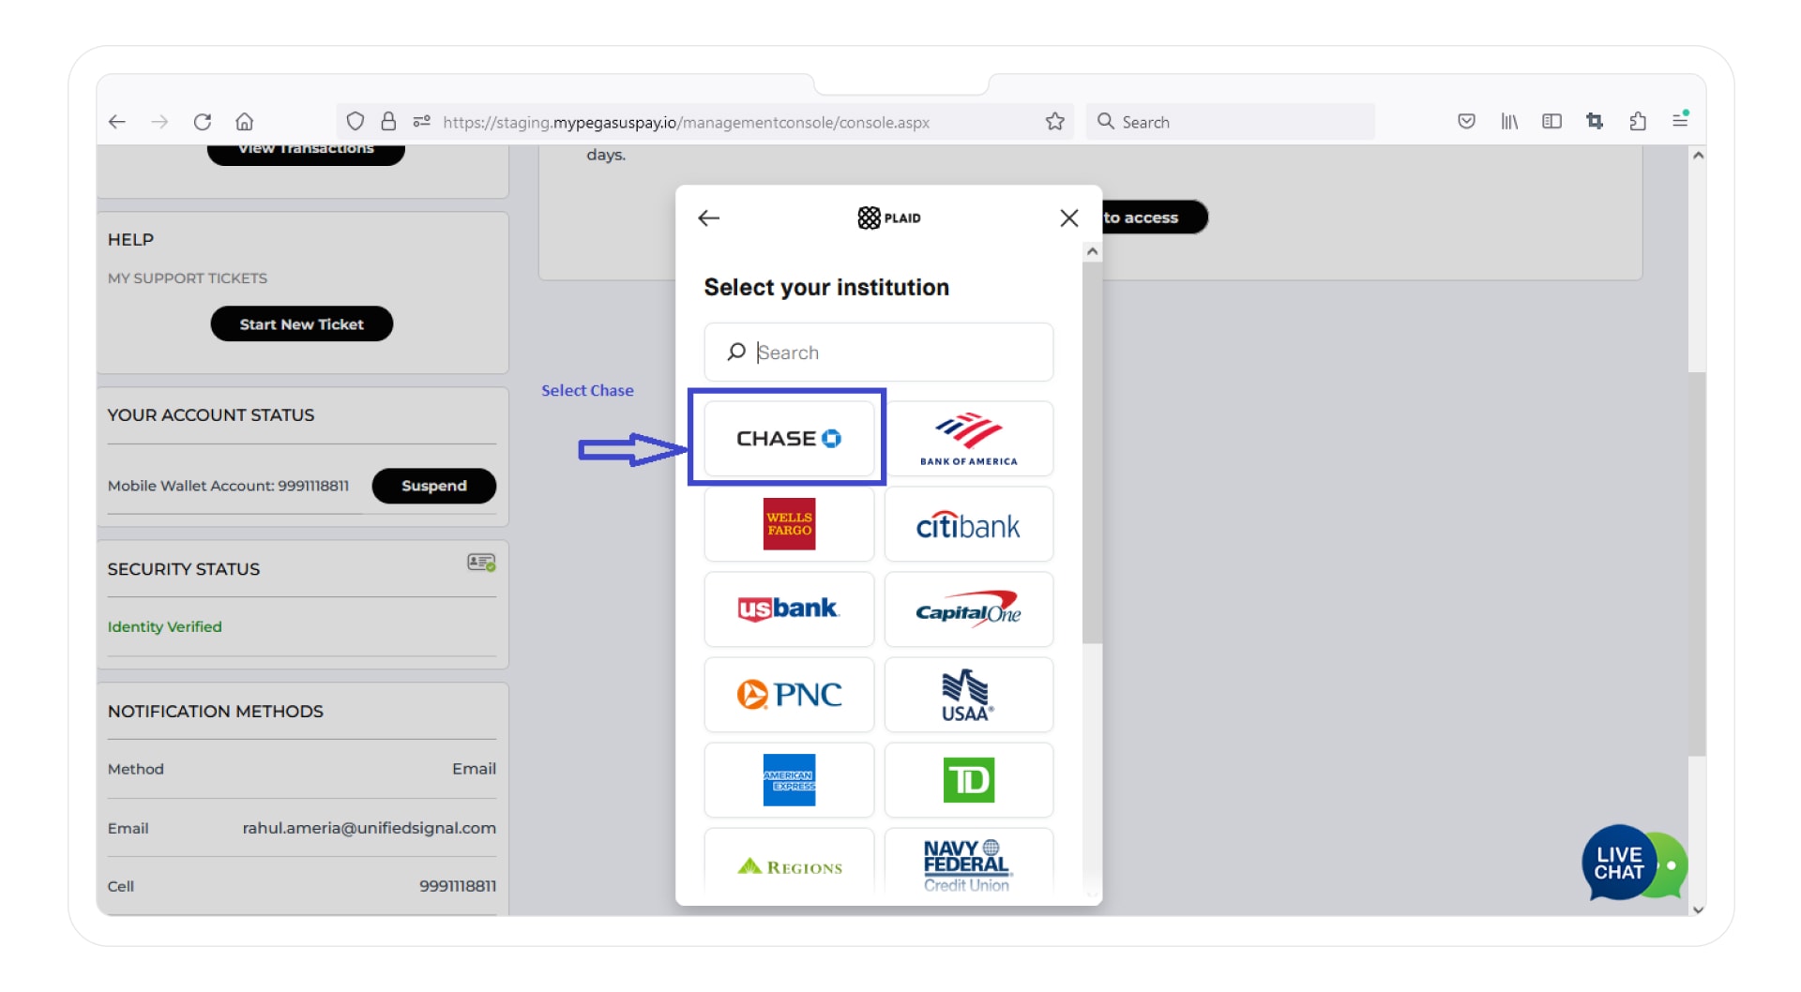The image size is (1801, 992).
Task: Click the Plaid logo in dialog header
Action: click(x=889, y=218)
